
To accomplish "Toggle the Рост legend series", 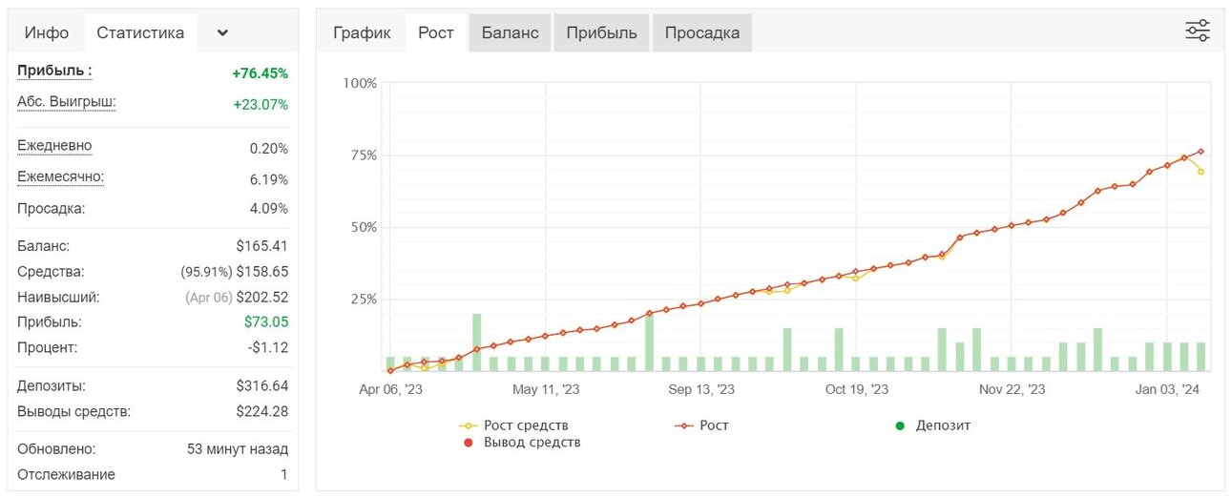I will tap(701, 425).
